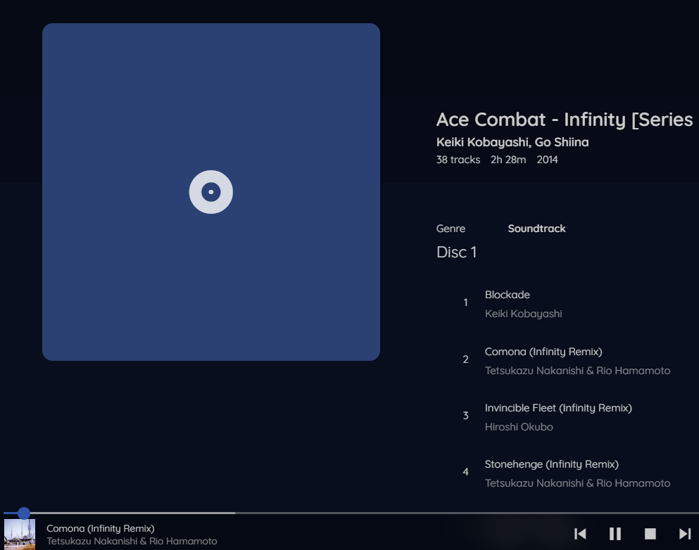The width and height of the screenshot is (699, 550).
Task: Click the playback progress slider knob
Action: click(x=24, y=513)
